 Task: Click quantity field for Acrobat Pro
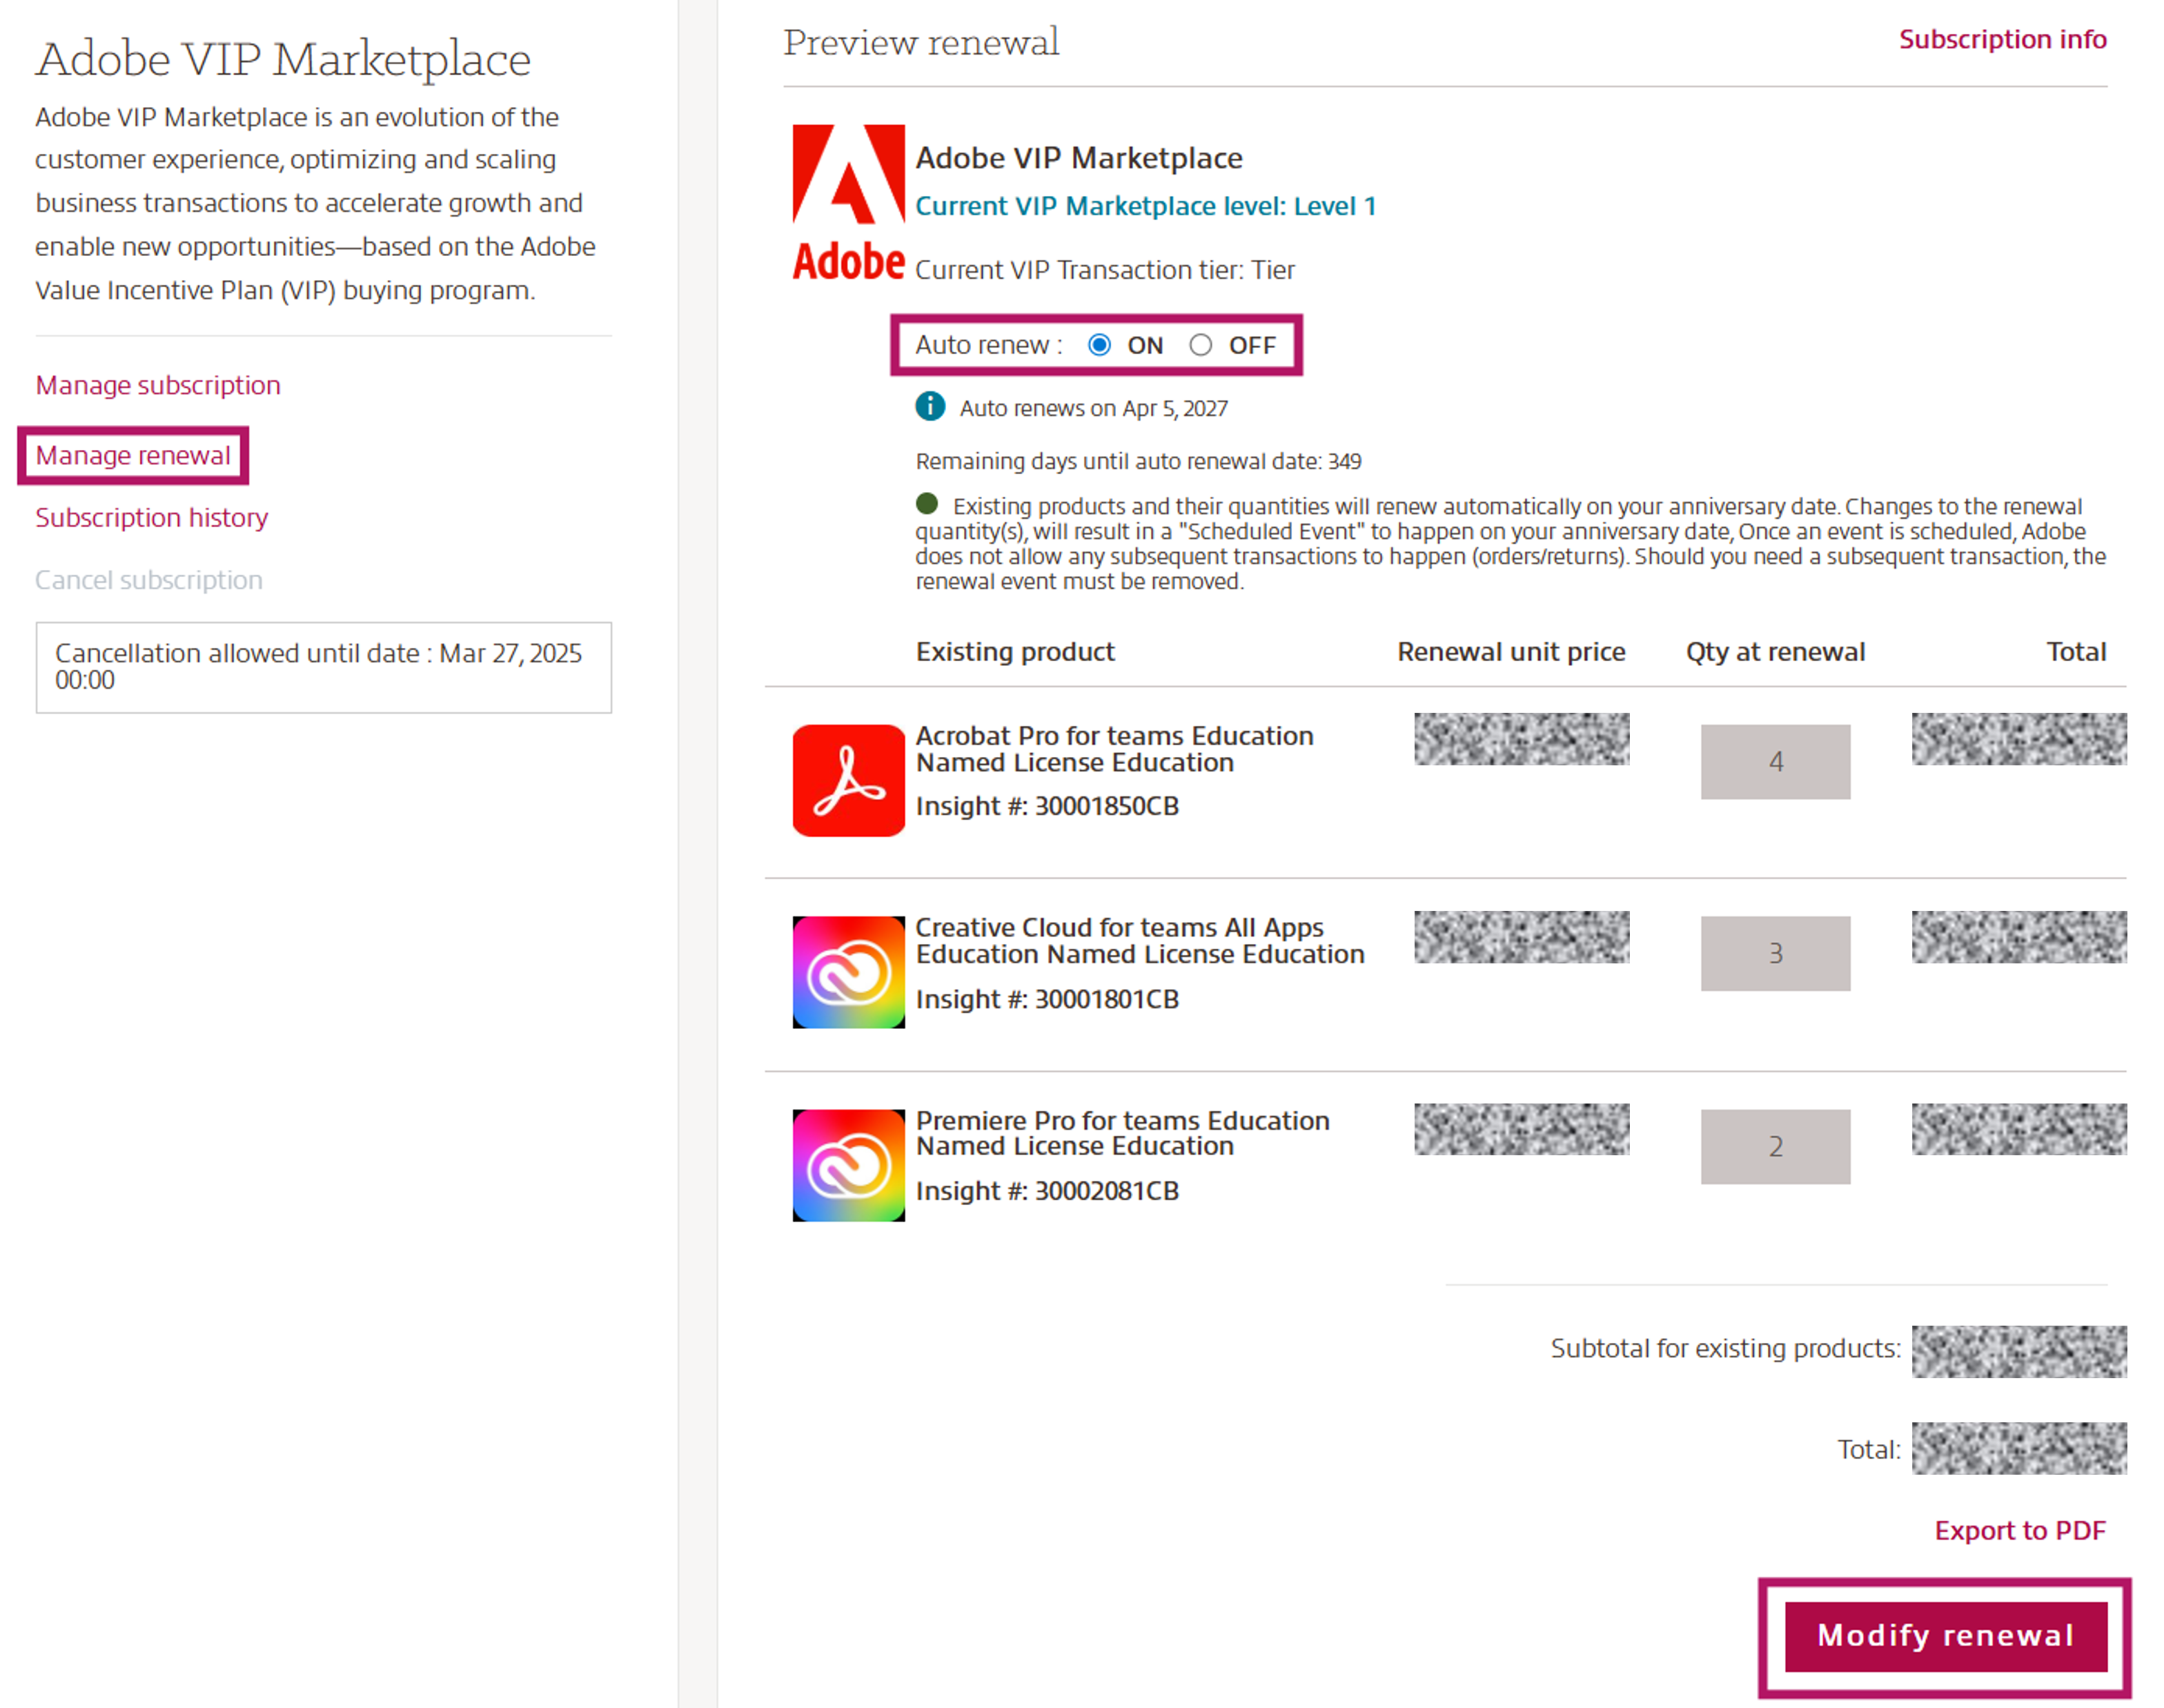[1776, 761]
